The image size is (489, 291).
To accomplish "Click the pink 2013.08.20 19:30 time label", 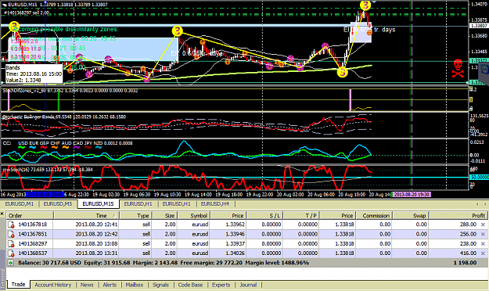I will point(412,195).
